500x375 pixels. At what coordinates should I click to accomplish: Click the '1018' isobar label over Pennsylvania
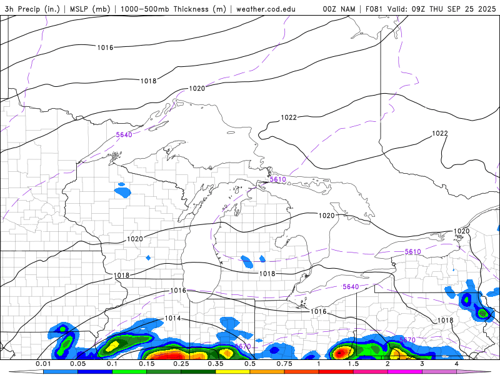coord(445,320)
